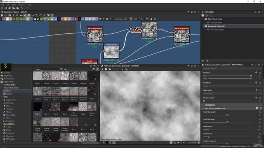The height and width of the screenshot is (148, 264).
Task: Click the Undo icon in main toolbar
Action: click(x=21, y=8)
